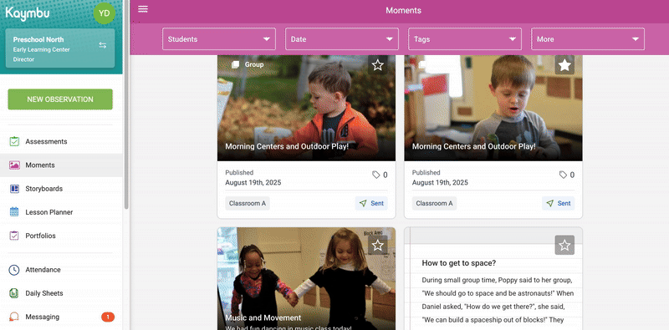Open the Tags filter dropdown

pyautogui.click(x=465, y=38)
